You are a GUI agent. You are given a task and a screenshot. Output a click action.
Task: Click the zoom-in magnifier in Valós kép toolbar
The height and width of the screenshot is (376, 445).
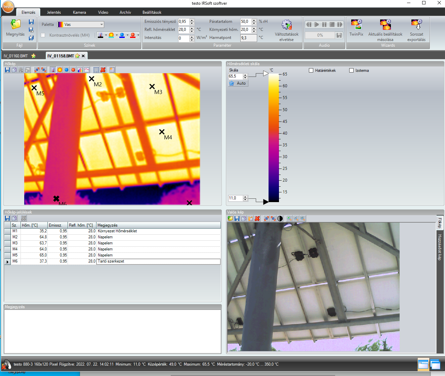289,218
